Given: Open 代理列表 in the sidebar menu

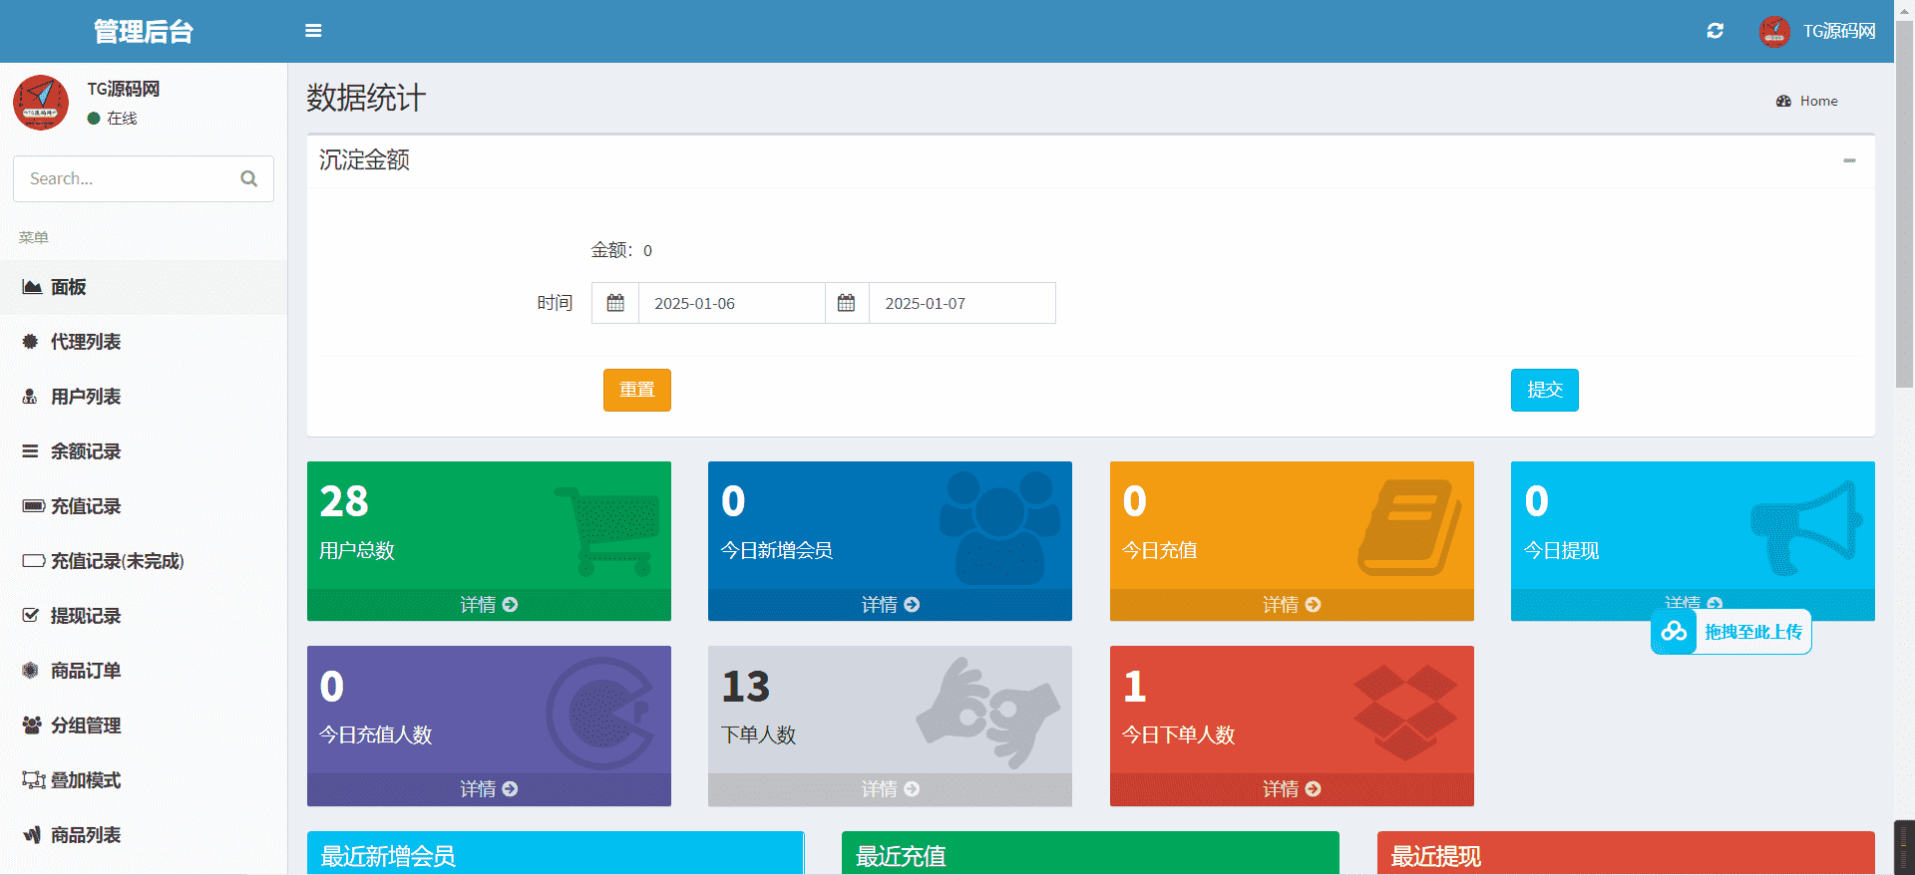Looking at the screenshot, I should 86,342.
